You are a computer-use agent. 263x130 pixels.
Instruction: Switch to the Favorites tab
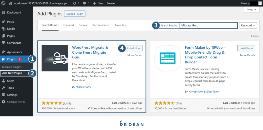point(120,25)
